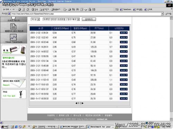Open the FAQ banner in the sidebar

[x=14, y=94]
